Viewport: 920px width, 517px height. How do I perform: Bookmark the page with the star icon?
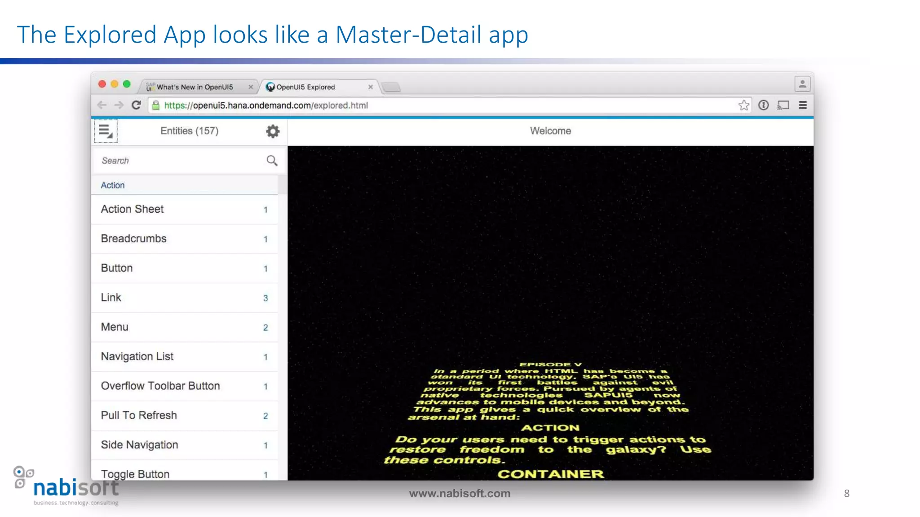point(743,105)
